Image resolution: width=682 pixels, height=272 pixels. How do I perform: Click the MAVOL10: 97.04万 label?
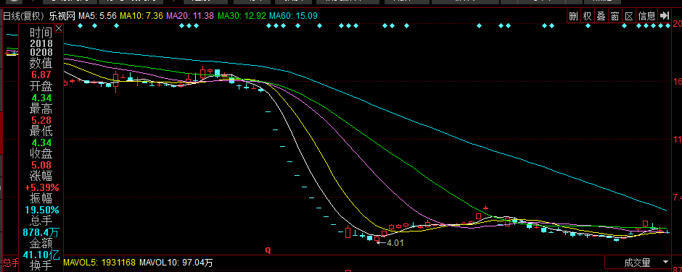point(176,263)
